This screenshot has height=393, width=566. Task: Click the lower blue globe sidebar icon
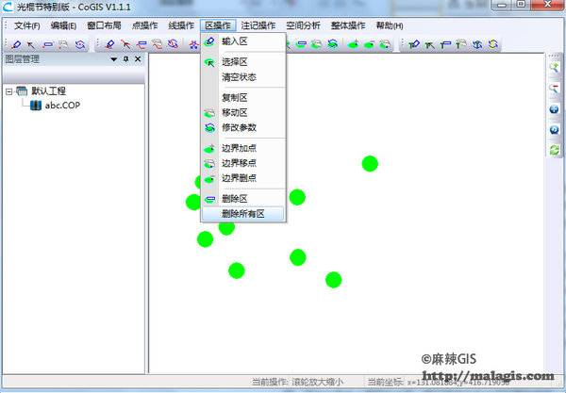554,129
